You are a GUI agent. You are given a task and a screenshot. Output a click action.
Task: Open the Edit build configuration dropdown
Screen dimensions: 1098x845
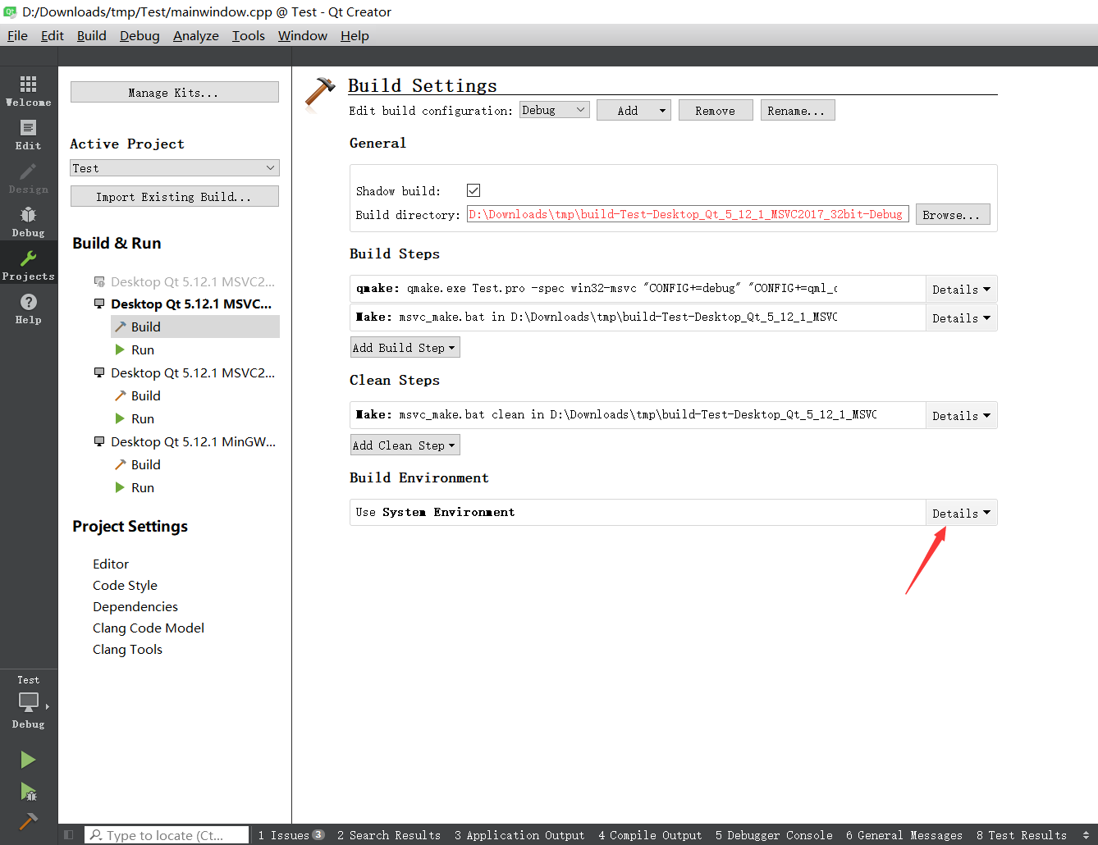(555, 110)
